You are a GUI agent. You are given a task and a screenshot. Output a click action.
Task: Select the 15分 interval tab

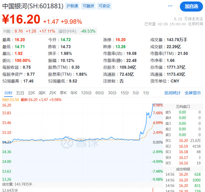click(125, 93)
